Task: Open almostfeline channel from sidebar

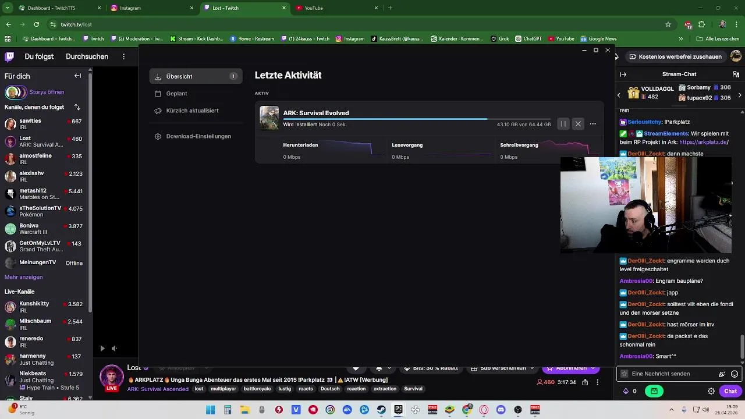Action: coord(44,159)
